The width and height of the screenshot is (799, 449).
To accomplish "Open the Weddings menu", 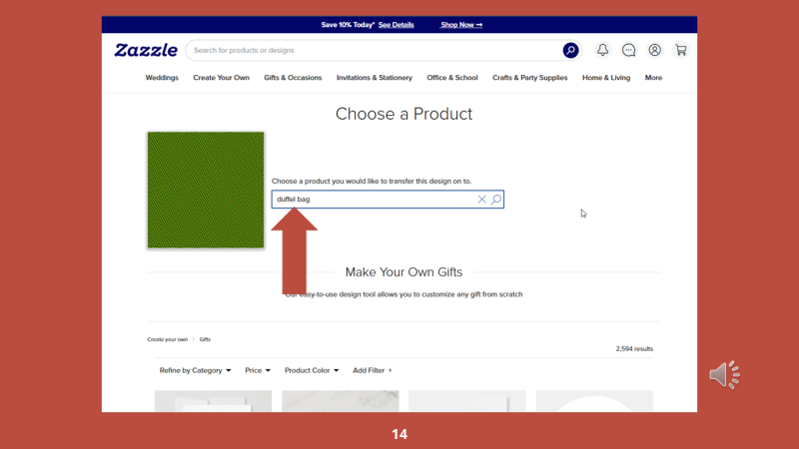I will (x=162, y=78).
